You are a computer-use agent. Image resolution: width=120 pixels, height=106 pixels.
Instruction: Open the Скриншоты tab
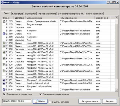coord(30,14)
